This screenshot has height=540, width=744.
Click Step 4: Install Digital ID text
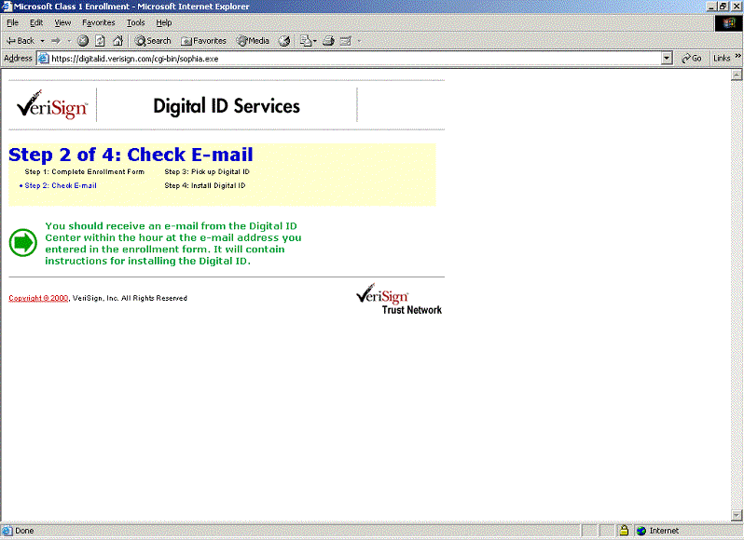point(205,185)
